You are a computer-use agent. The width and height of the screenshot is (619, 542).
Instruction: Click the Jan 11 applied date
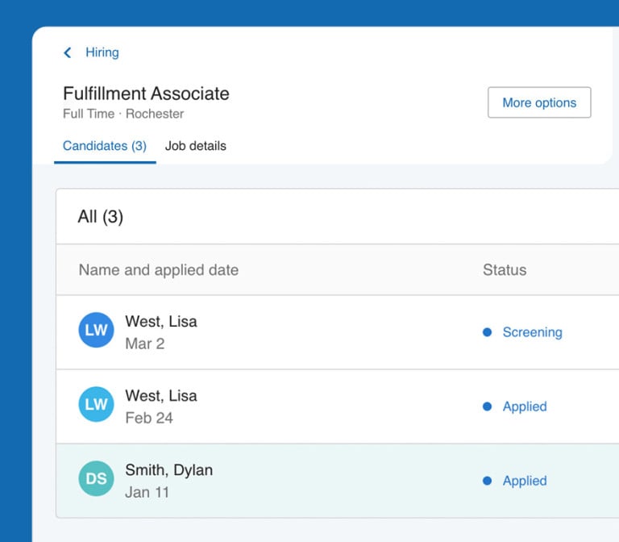[147, 492]
